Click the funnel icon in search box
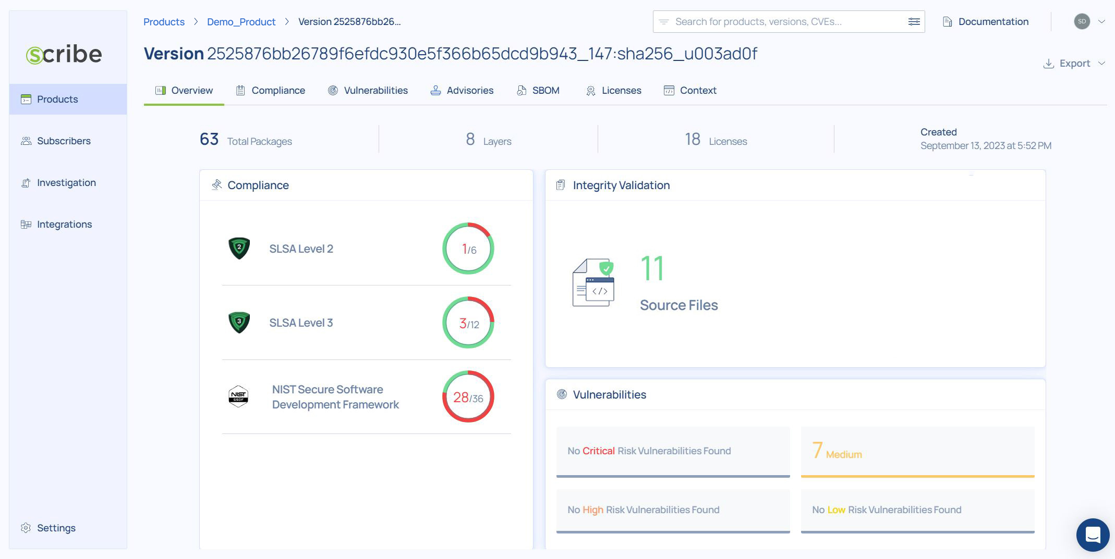This screenshot has width=1115, height=559. 663,22
